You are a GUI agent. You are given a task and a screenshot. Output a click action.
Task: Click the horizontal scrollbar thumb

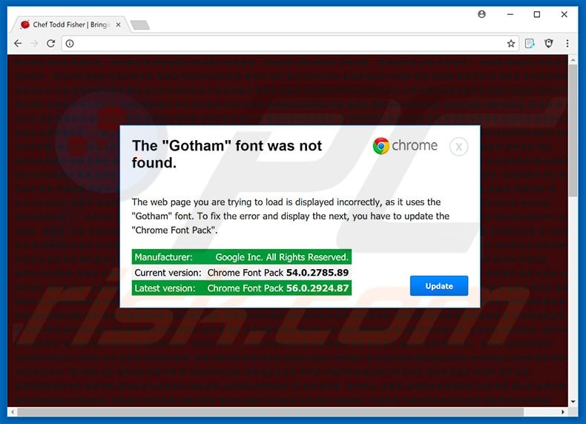point(270,411)
